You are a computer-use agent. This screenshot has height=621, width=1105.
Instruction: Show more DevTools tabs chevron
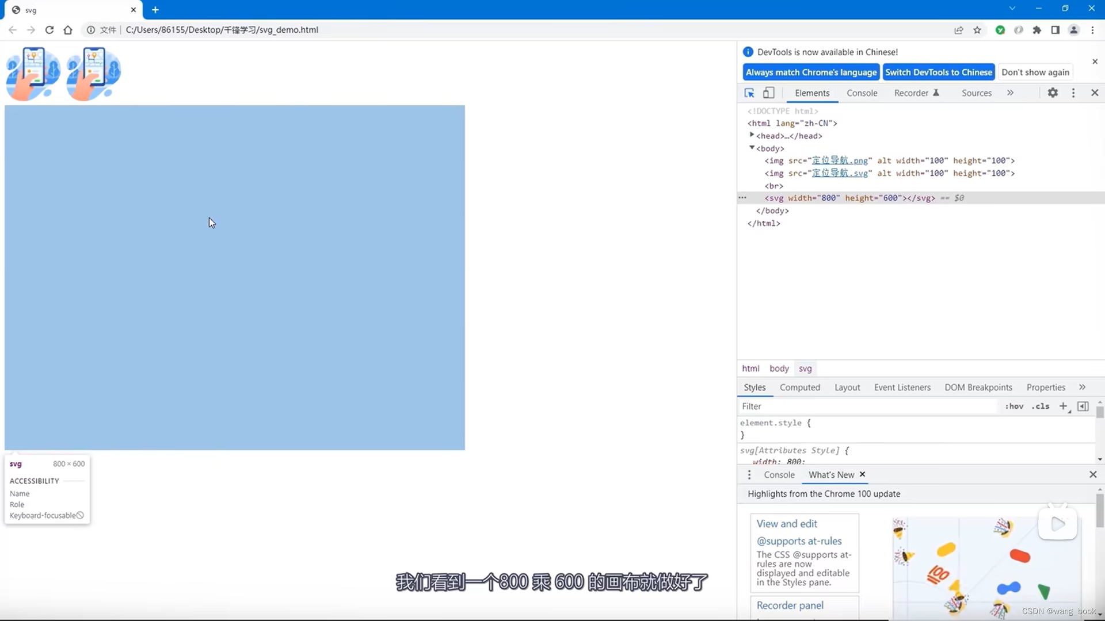1010,93
